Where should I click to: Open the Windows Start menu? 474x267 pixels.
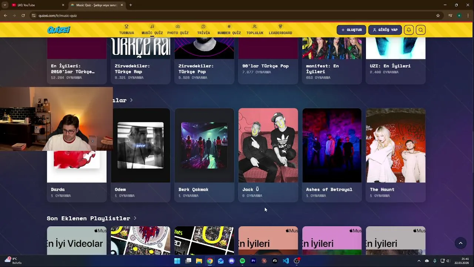pyautogui.click(x=177, y=261)
